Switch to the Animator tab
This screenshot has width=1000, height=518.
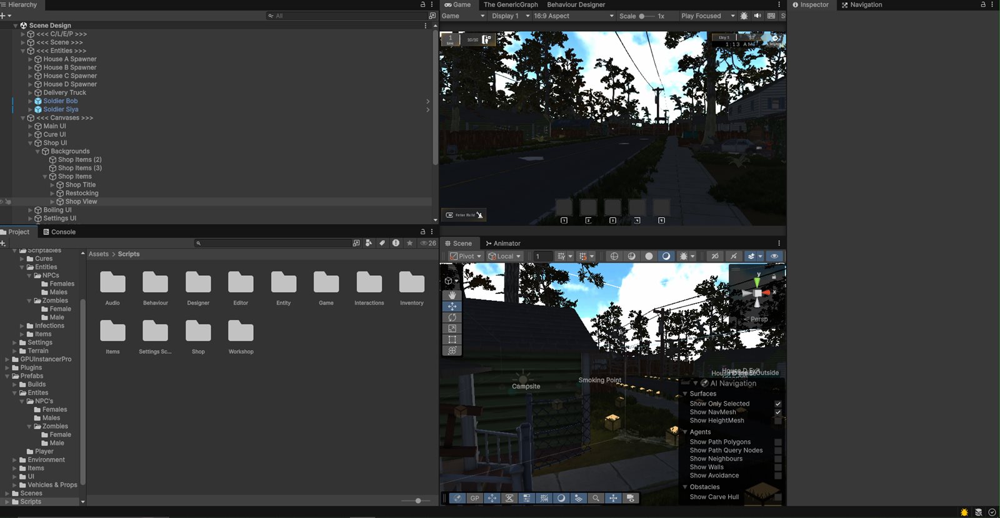tap(503, 243)
